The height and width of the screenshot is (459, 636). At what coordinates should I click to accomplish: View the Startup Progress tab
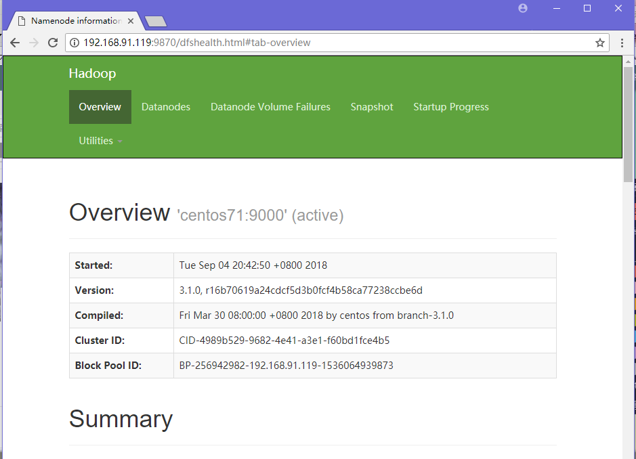coord(451,107)
